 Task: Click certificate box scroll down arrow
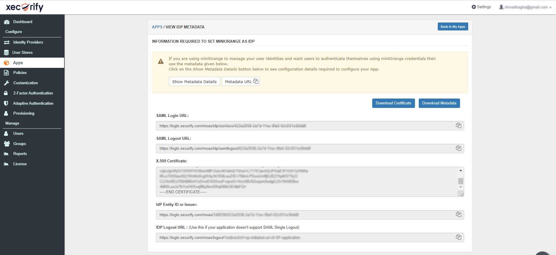461,187
